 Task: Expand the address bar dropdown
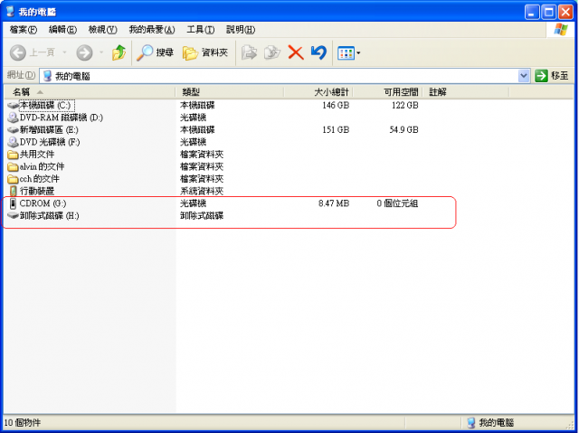coord(523,76)
